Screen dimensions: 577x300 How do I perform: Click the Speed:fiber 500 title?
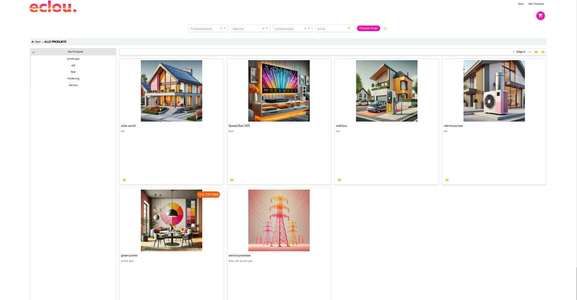click(239, 126)
